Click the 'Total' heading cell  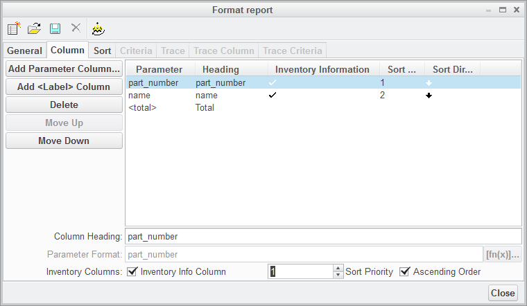pos(205,108)
